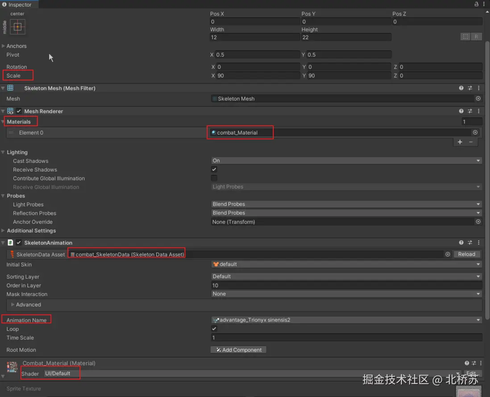The height and width of the screenshot is (397, 490).
Task: Open help for Combat_Material
Action: point(466,363)
